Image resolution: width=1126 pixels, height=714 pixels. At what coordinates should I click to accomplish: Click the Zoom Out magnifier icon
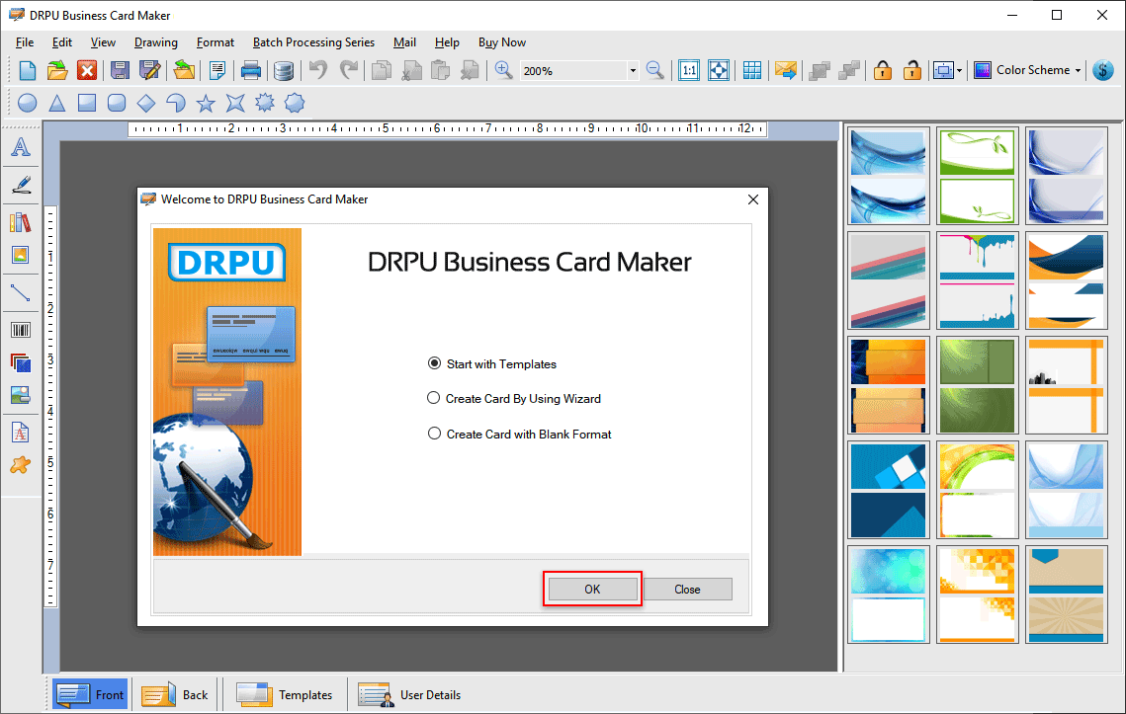pos(654,70)
